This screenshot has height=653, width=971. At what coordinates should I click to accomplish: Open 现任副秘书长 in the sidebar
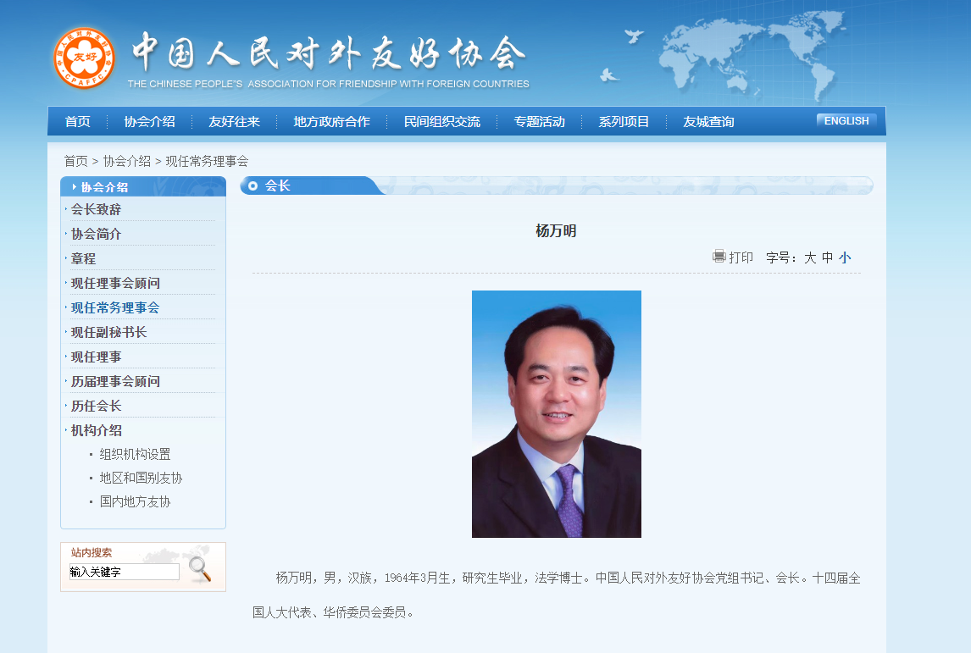click(x=108, y=332)
